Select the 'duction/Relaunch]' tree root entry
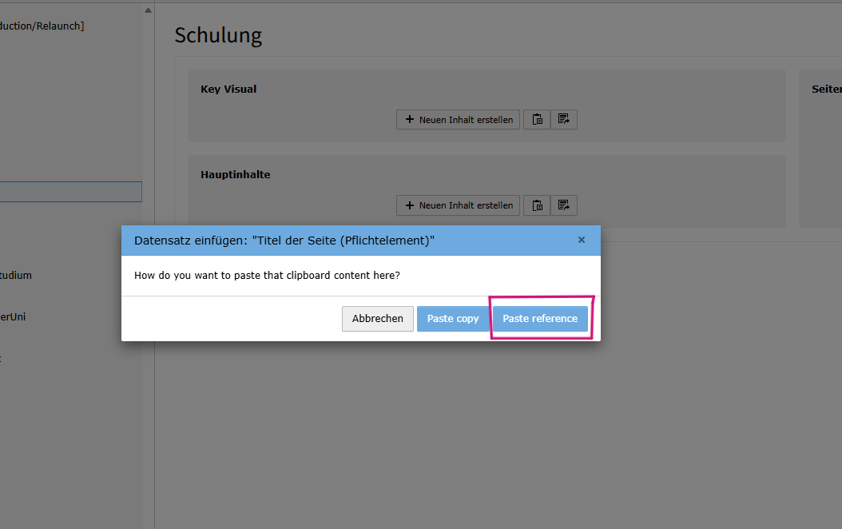This screenshot has width=842, height=529. coord(42,26)
